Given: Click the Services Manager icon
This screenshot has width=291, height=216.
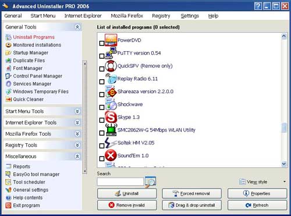Looking at the screenshot, I should (8, 84).
